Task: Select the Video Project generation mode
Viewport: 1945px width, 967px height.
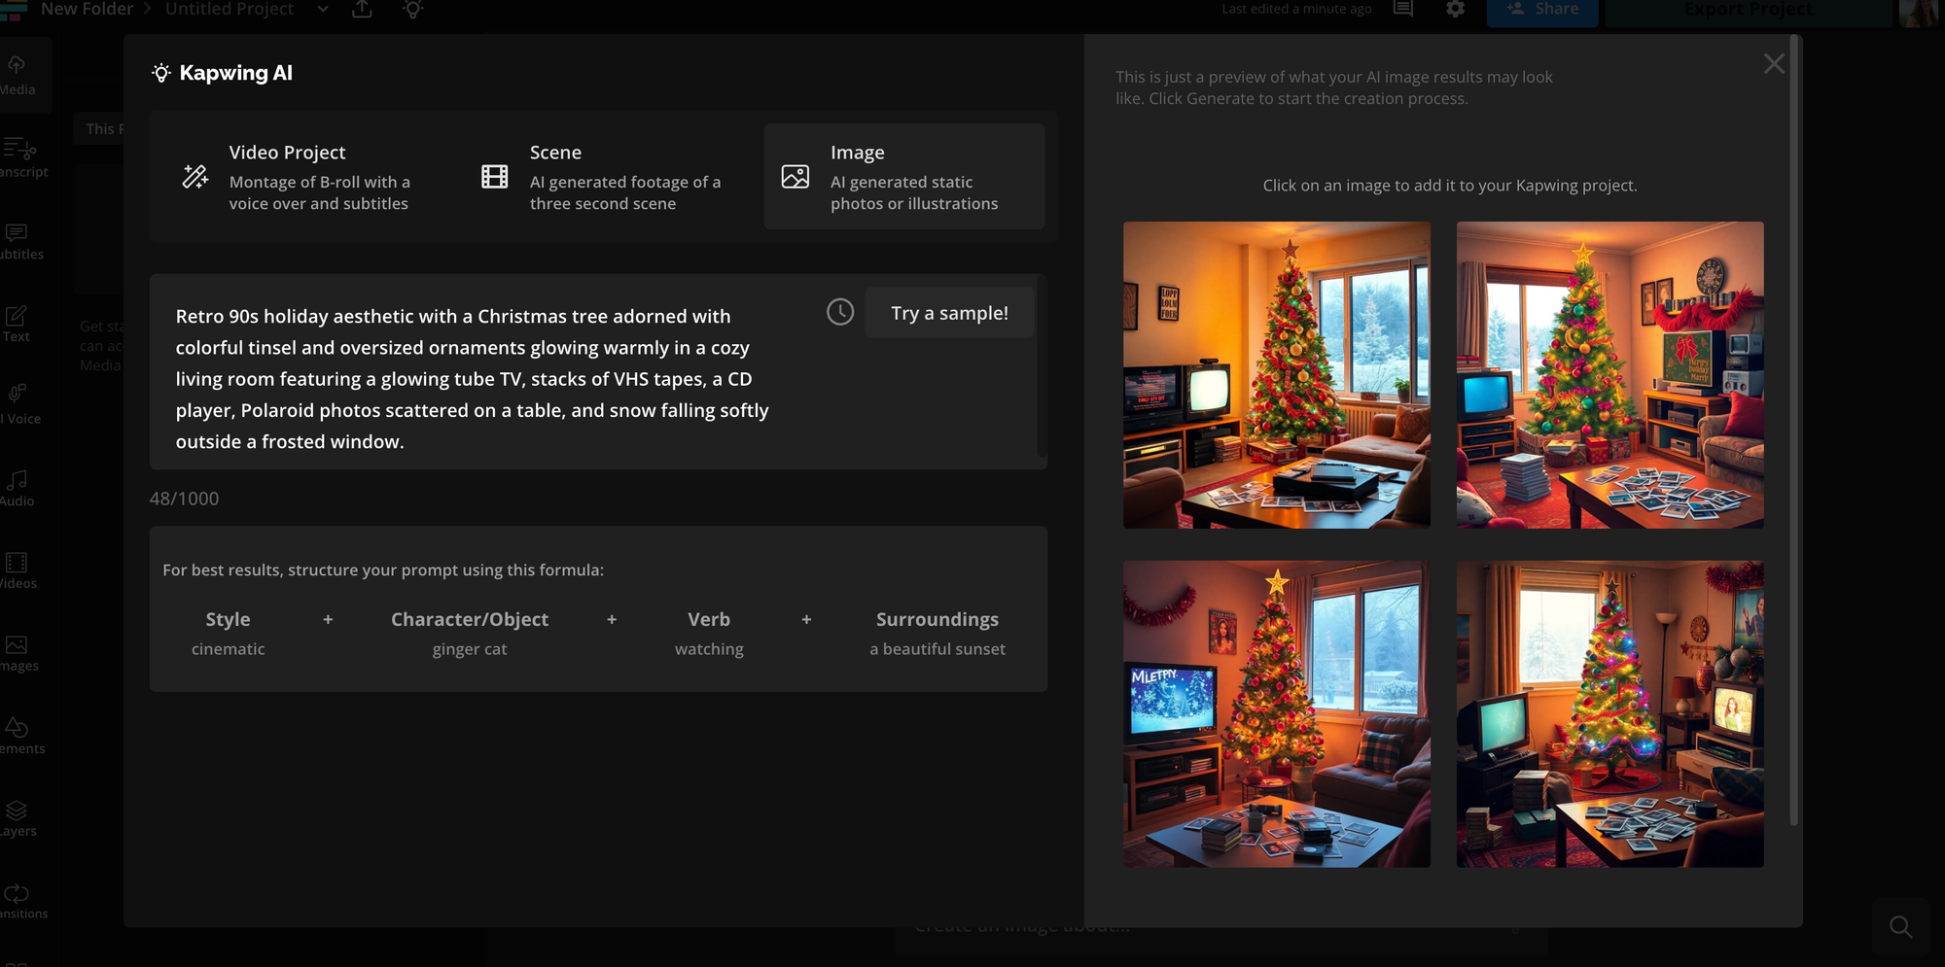Action: click(301, 177)
